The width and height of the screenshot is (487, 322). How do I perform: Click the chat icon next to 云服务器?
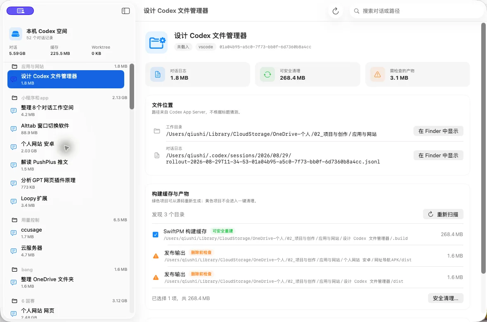click(14, 251)
